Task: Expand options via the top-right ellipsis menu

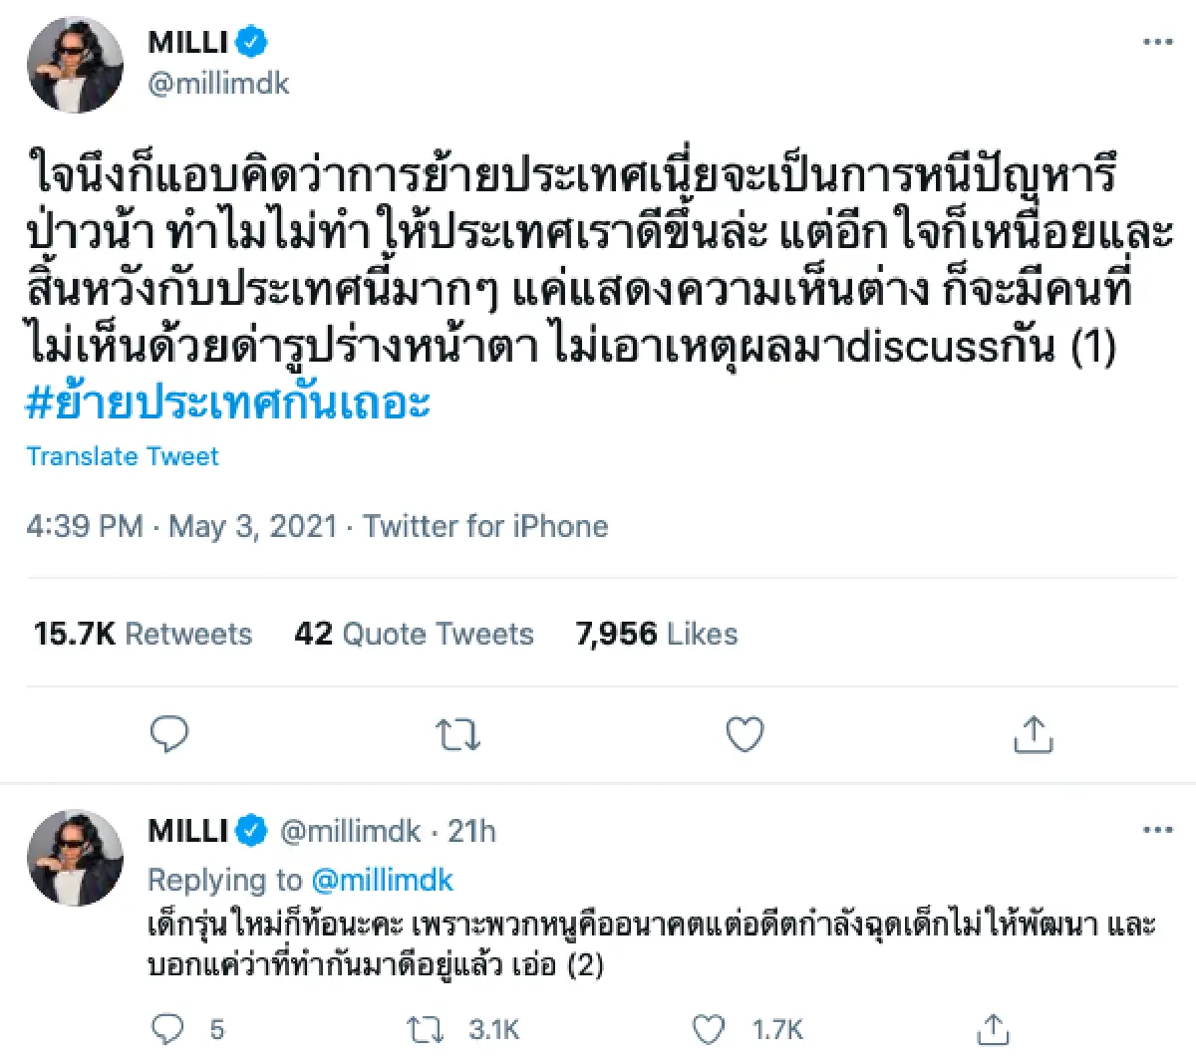Action: coord(1158,42)
